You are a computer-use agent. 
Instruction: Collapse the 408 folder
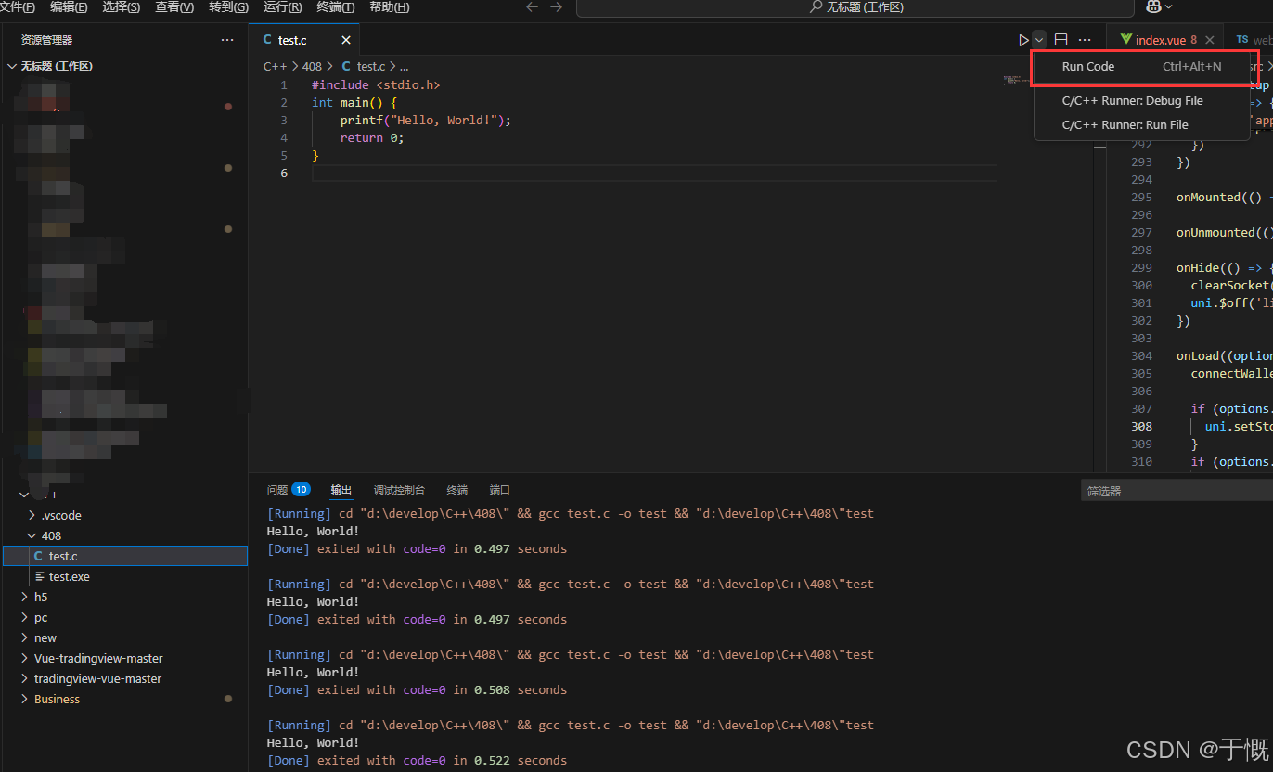(x=51, y=535)
